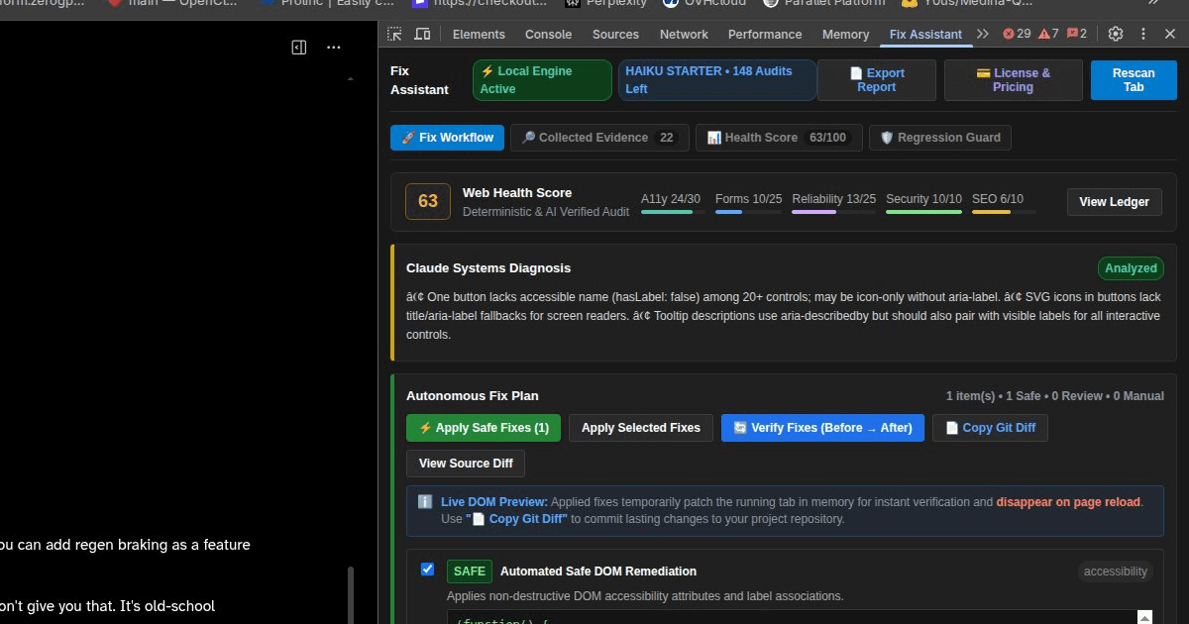This screenshot has height=624, width=1189.
Task: Click the Copy Git Diff button
Action: [x=990, y=428]
